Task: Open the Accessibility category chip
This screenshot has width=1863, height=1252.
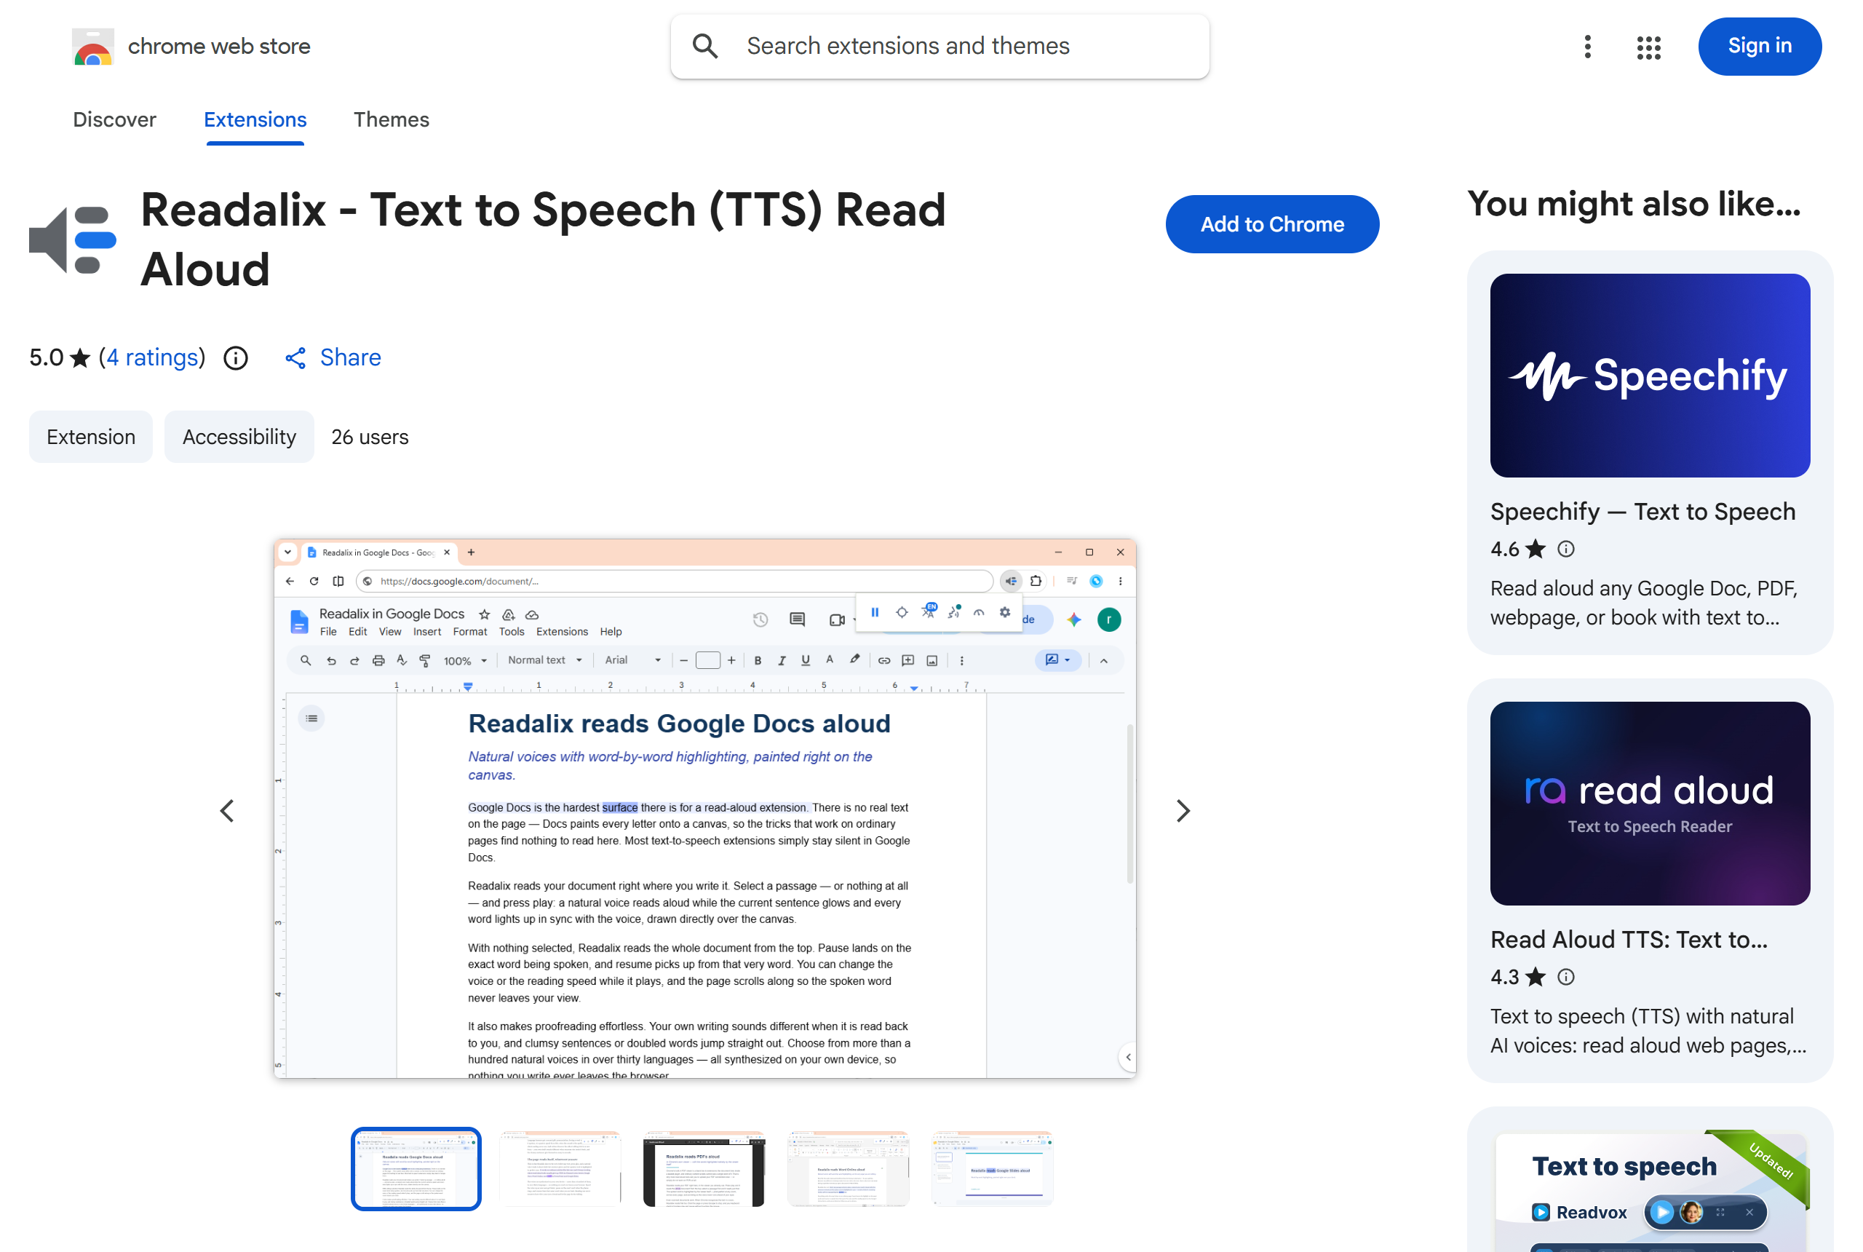Action: [239, 437]
